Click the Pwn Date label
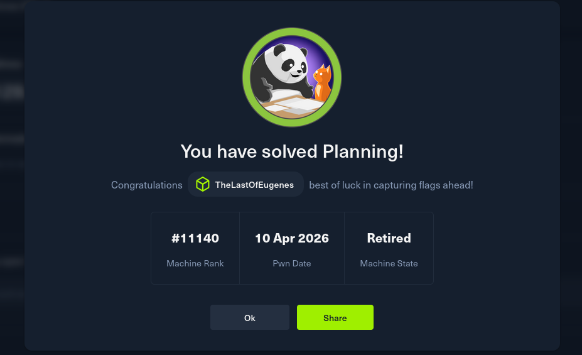 click(292, 263)
